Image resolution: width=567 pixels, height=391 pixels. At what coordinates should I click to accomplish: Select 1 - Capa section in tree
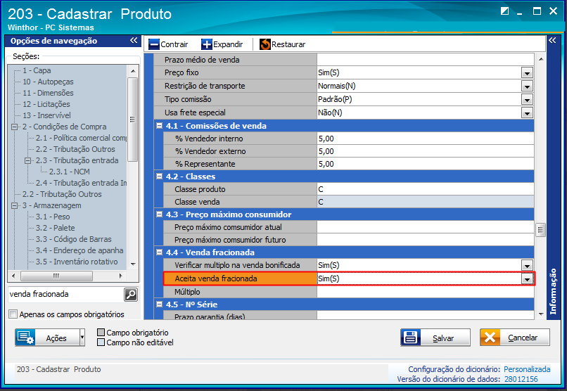click(37, 70)
